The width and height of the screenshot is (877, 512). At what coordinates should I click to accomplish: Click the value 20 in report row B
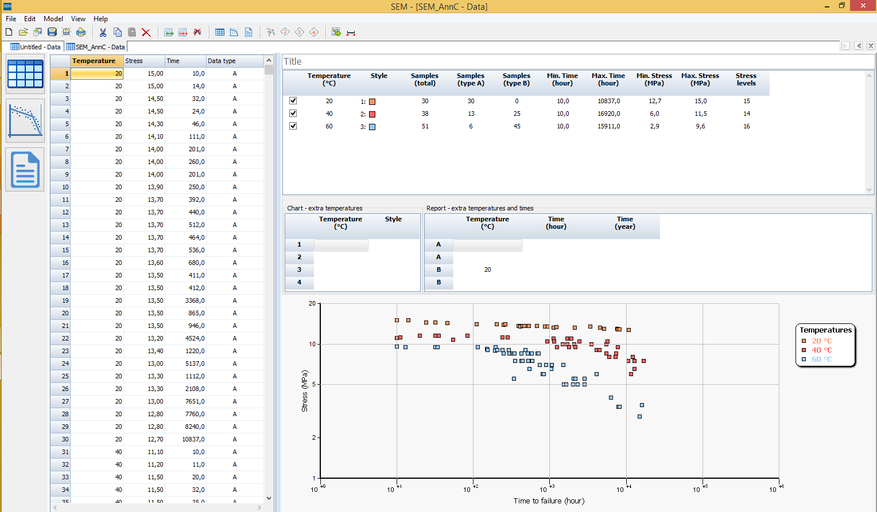tap(487, 269)
